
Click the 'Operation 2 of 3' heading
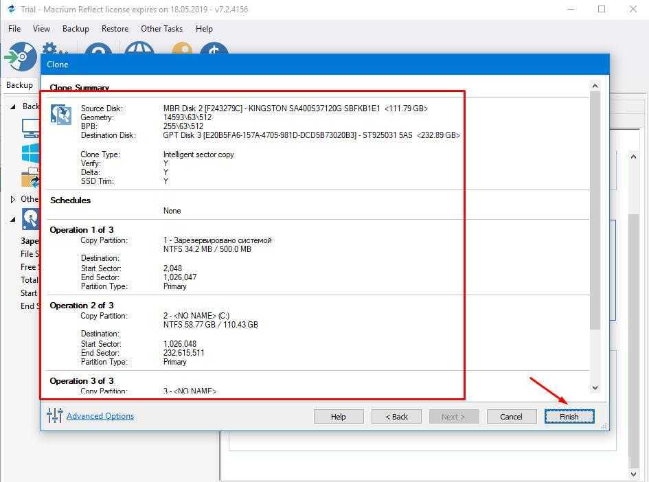tap(82, 306)
